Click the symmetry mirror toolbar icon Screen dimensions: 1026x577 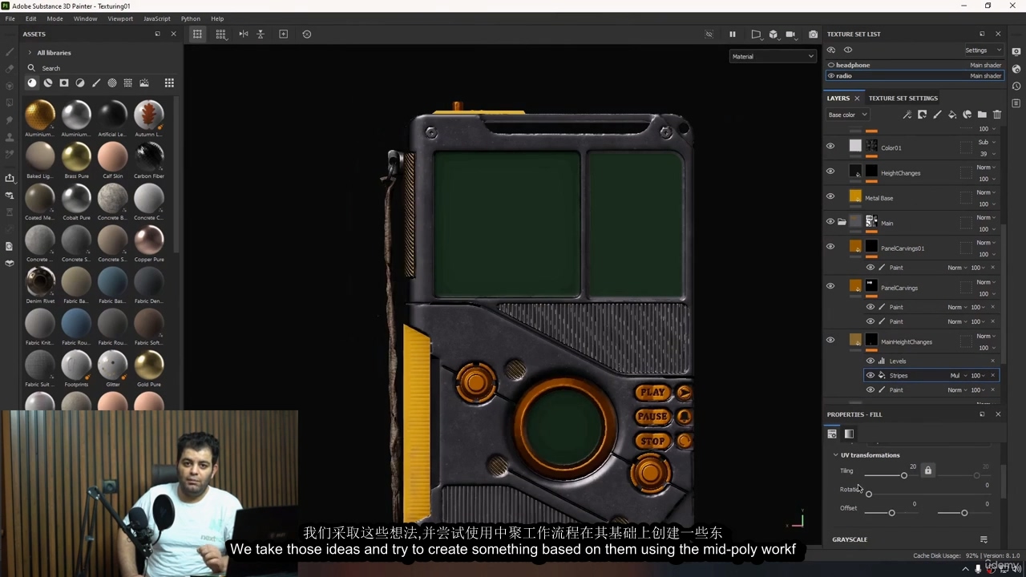tap(244, 34)
